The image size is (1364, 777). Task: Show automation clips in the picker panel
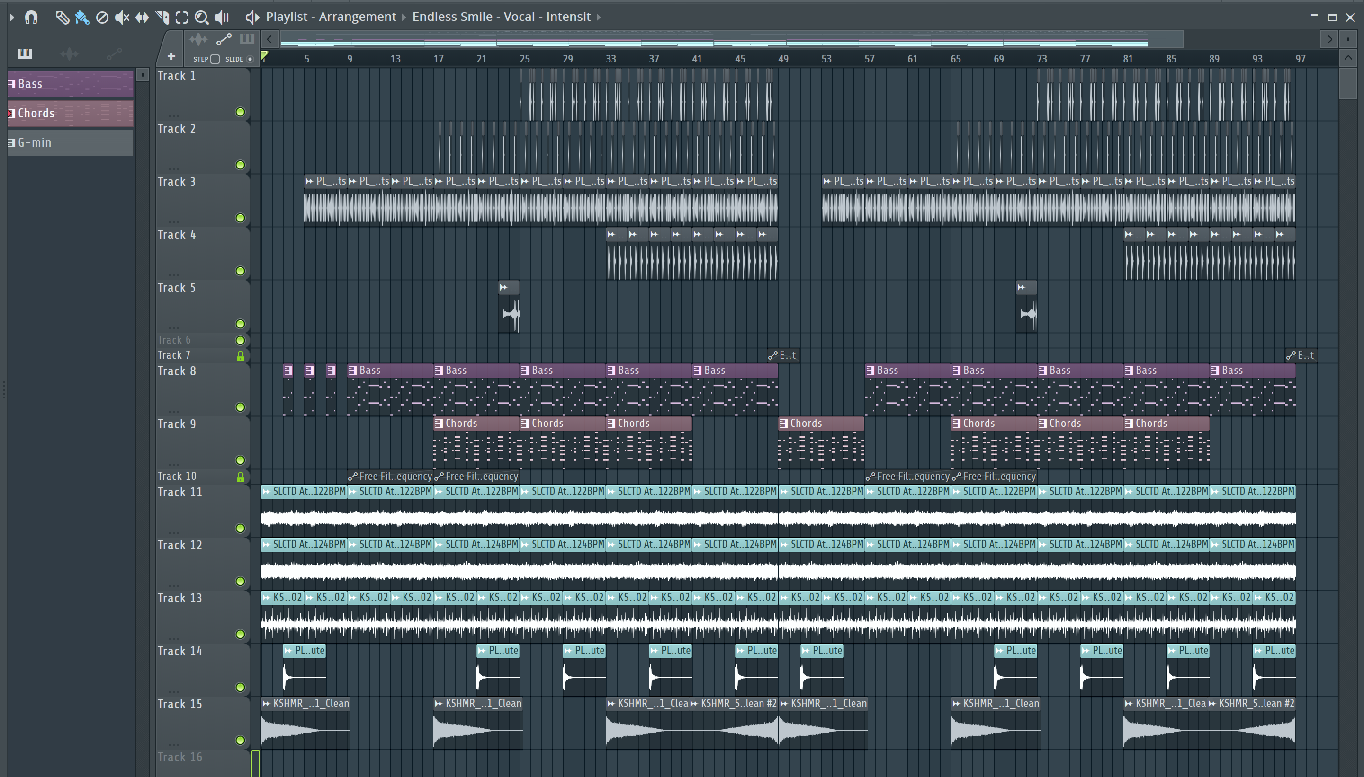point(114,53)
